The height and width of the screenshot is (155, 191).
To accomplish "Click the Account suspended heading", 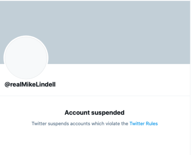I will [94, 113].
